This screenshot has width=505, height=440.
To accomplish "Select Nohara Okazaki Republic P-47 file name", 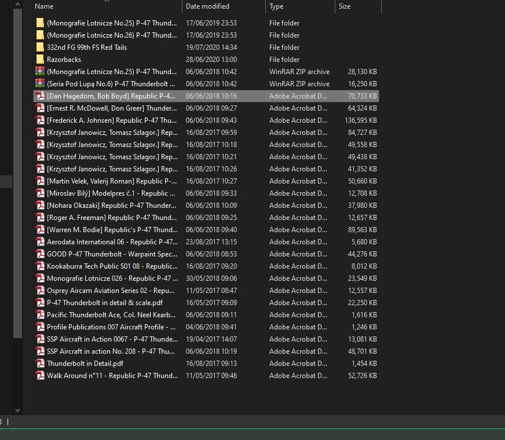I will click(111, 206).
